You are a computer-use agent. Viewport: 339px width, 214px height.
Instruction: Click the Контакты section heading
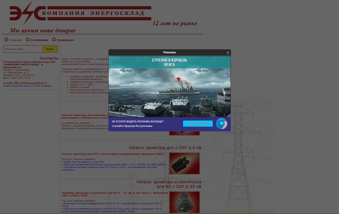point(49,58)
